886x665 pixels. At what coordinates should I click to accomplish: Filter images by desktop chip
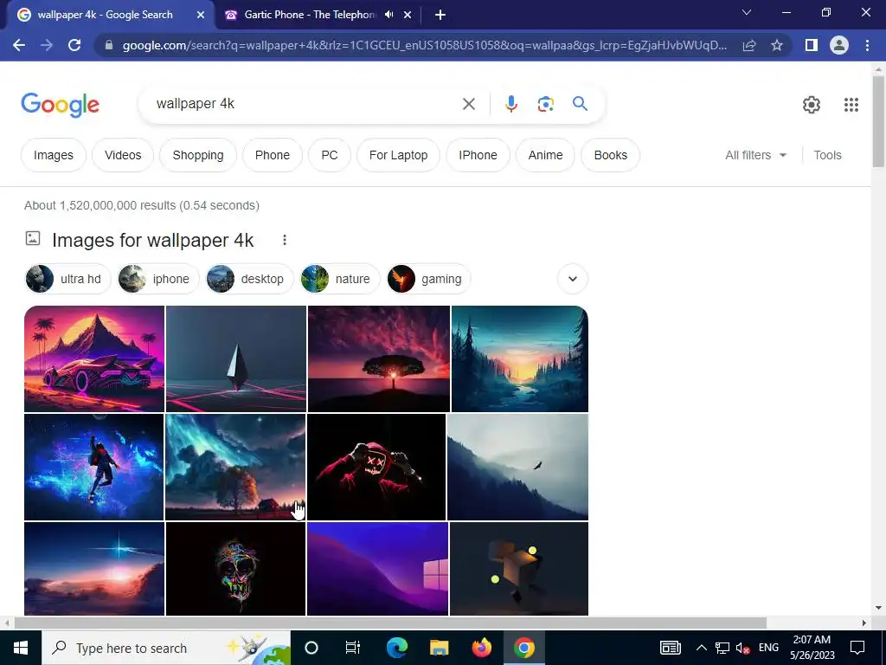(249, 279)
